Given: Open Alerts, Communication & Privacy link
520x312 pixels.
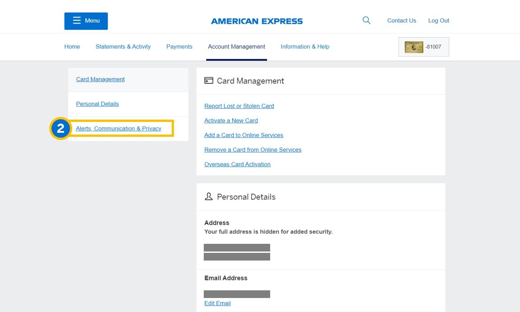Looking at the screenshot, I should pos(118,129).
